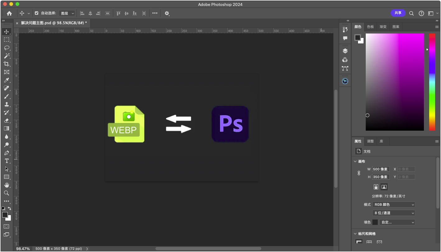This screenshot has height=252, width=441.
Task: Open the 8 位/通道 bit depth dropdown
Action: coord(394,213)
